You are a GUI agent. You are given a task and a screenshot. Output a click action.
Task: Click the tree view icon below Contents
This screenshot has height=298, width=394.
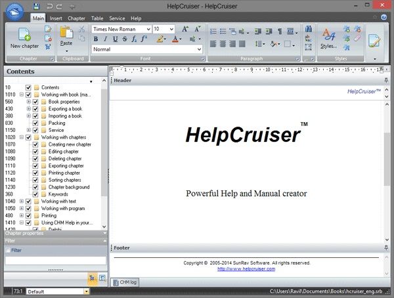92,278
